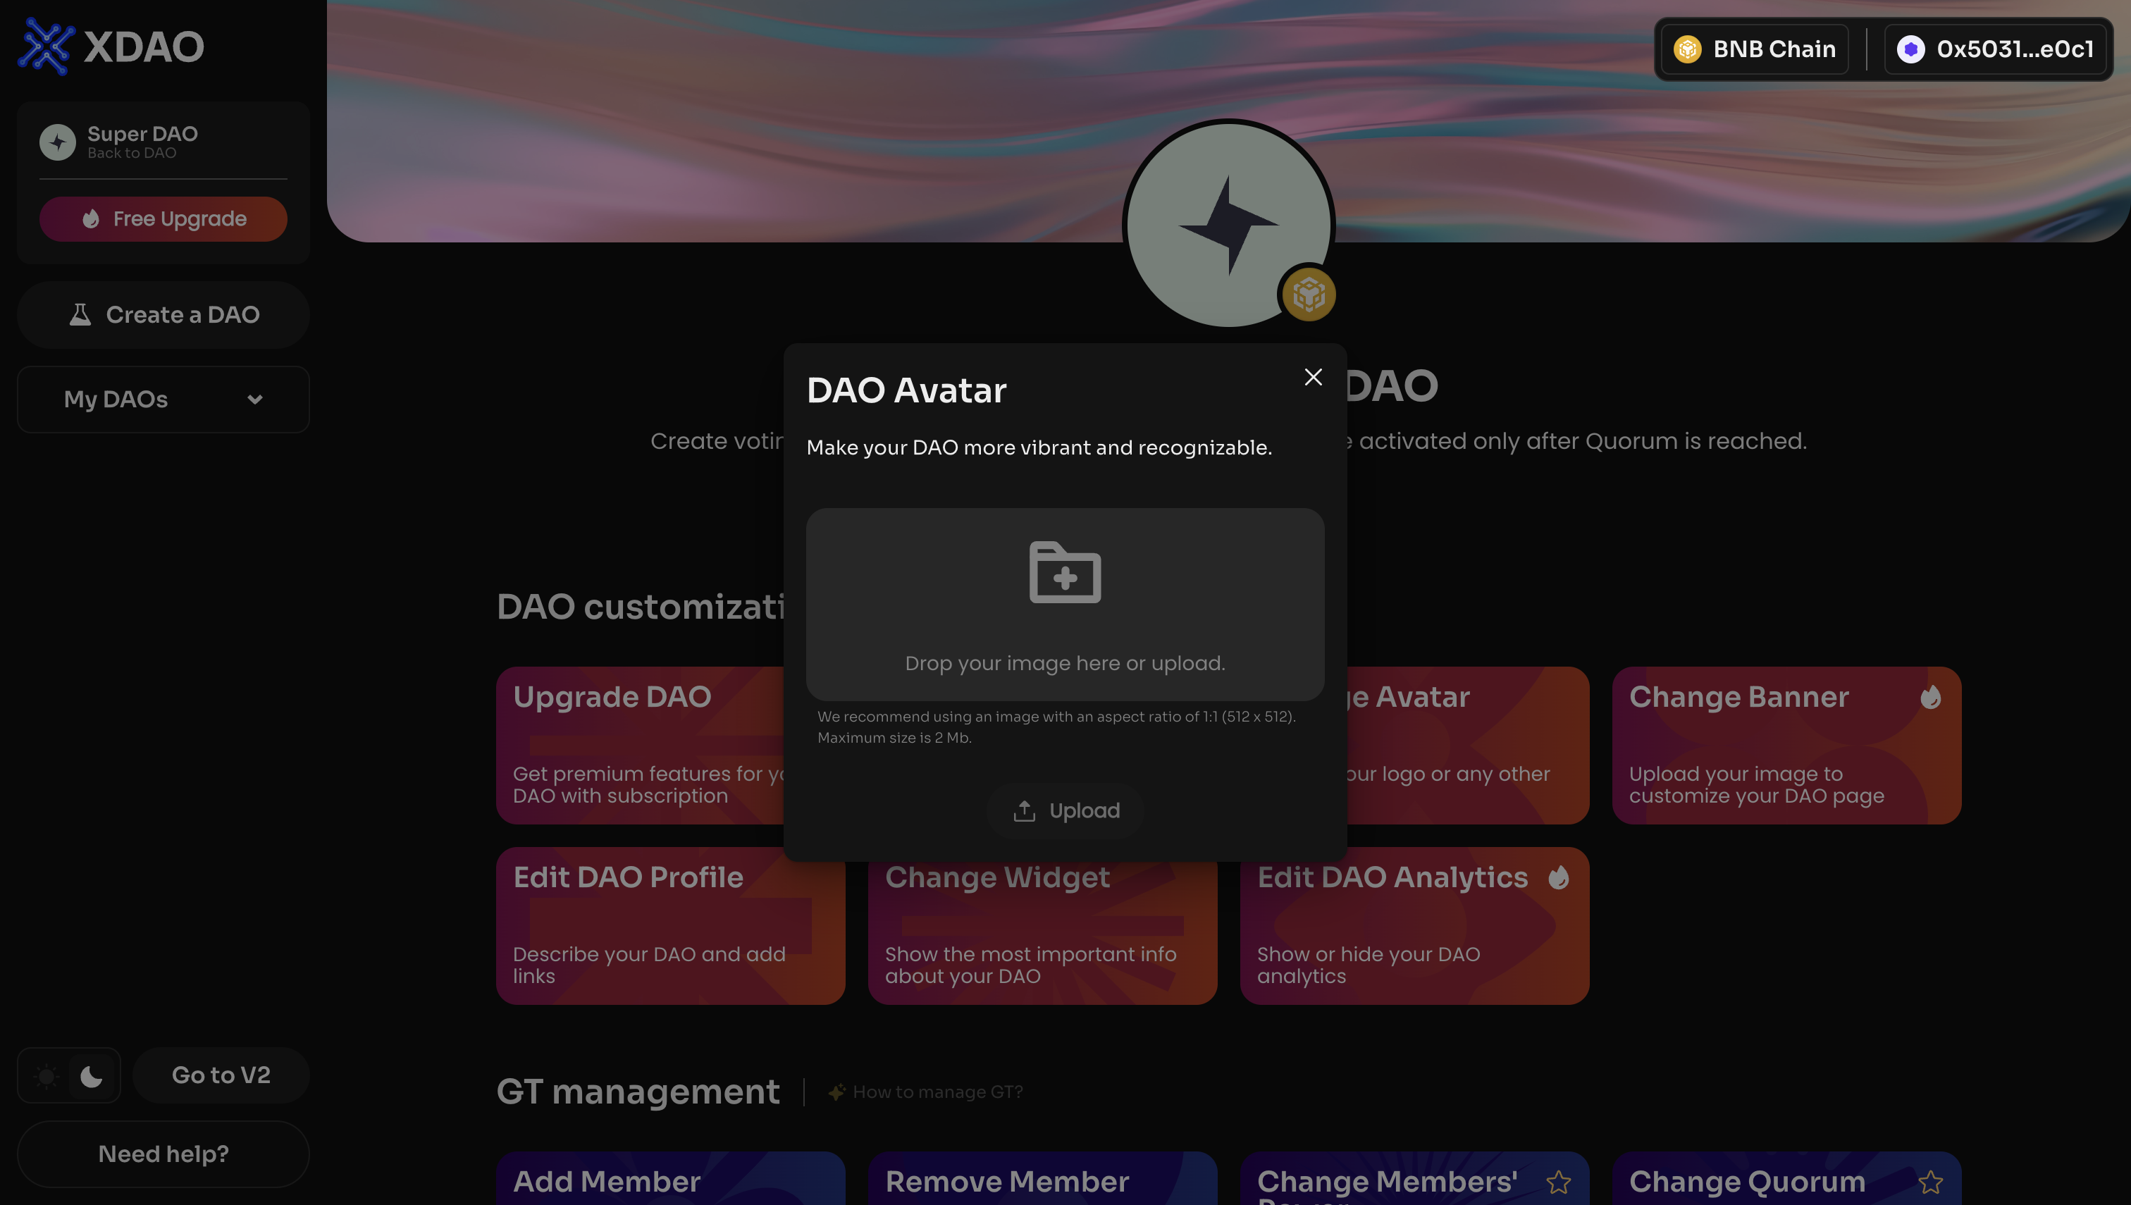Viewport: 2131px width, 1205px height.
Task: Click flame icon on Edit DAO Analytics
Action: (x=1558, y=877)
